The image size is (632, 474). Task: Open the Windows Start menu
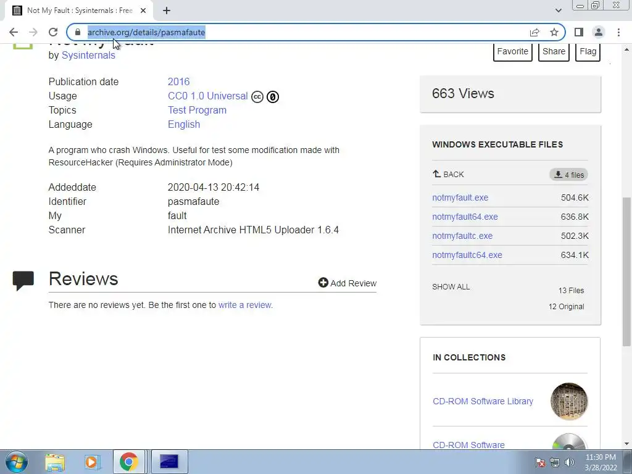point(16,462)
